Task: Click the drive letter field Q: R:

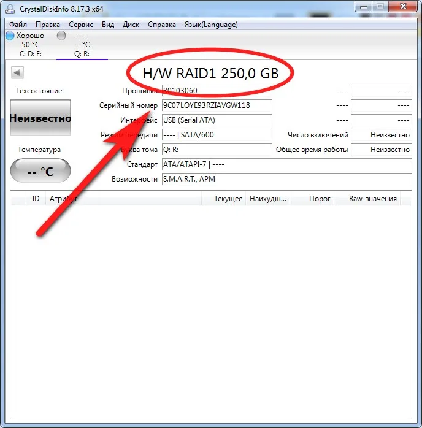Action: (x=217, y=150)
